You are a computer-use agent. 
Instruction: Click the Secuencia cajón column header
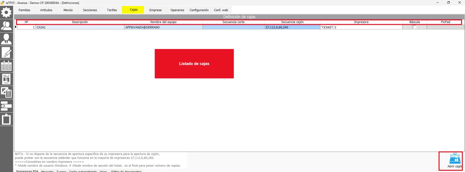[292, 22]
